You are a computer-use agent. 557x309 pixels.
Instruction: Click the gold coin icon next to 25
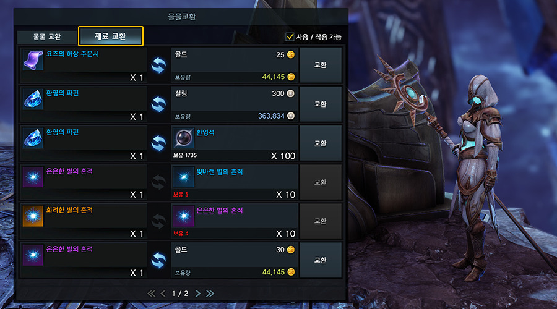291,54
